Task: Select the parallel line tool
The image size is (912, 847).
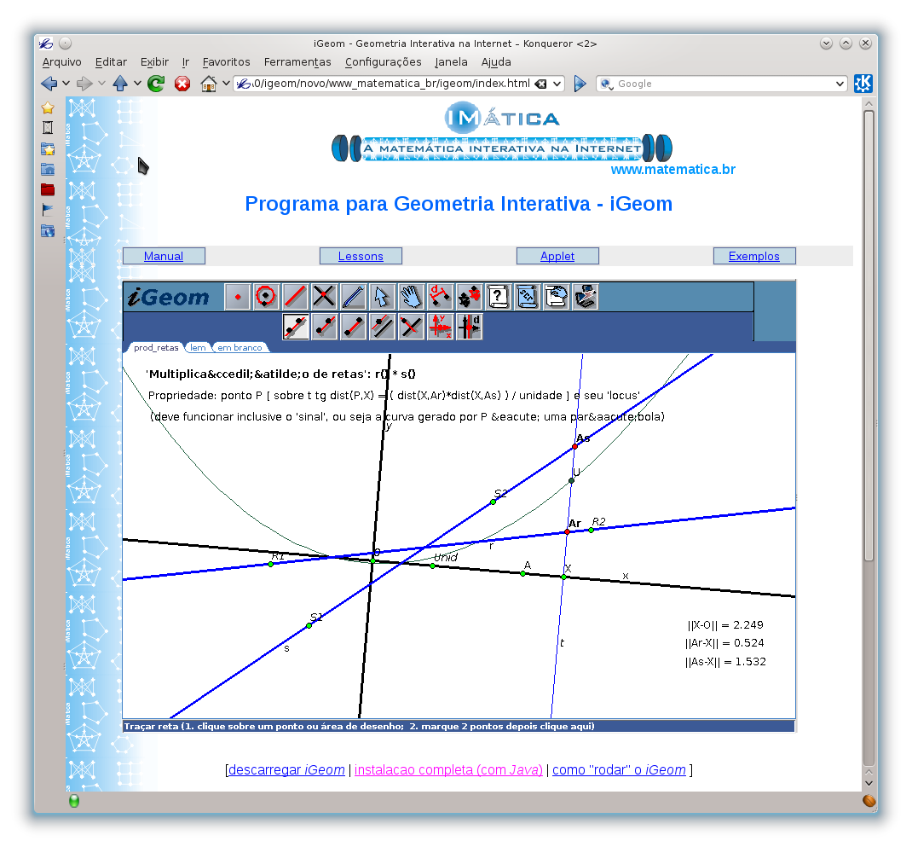Action: point(382,326)
